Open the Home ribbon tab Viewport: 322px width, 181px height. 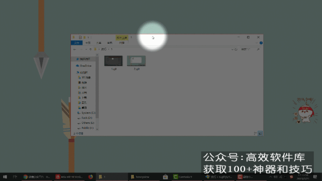pos(88,43)
